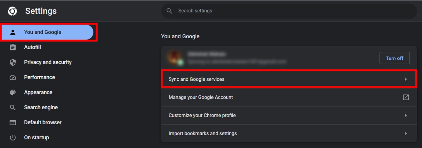The height and width of the screenshot is (148, 422).
Task: Open the Search engine settings
Action: [x=41, y=107]
